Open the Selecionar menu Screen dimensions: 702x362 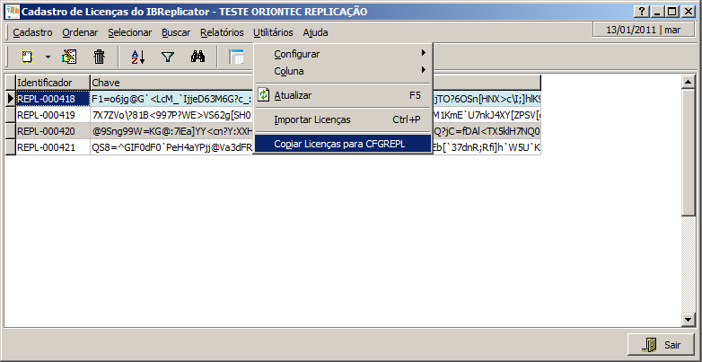[130, 32]
